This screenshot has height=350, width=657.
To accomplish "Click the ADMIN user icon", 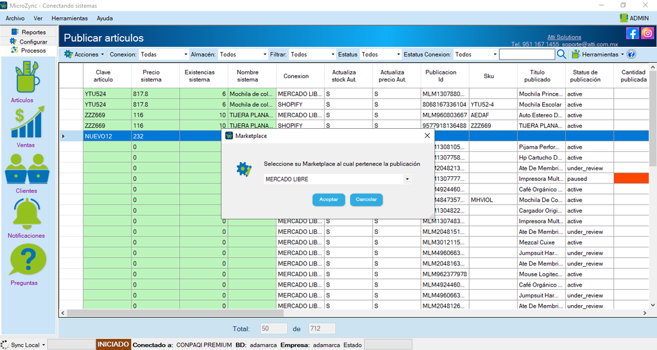I will pos(624,18).
